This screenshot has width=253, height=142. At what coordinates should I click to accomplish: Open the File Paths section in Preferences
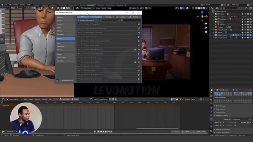coord(65,61)
